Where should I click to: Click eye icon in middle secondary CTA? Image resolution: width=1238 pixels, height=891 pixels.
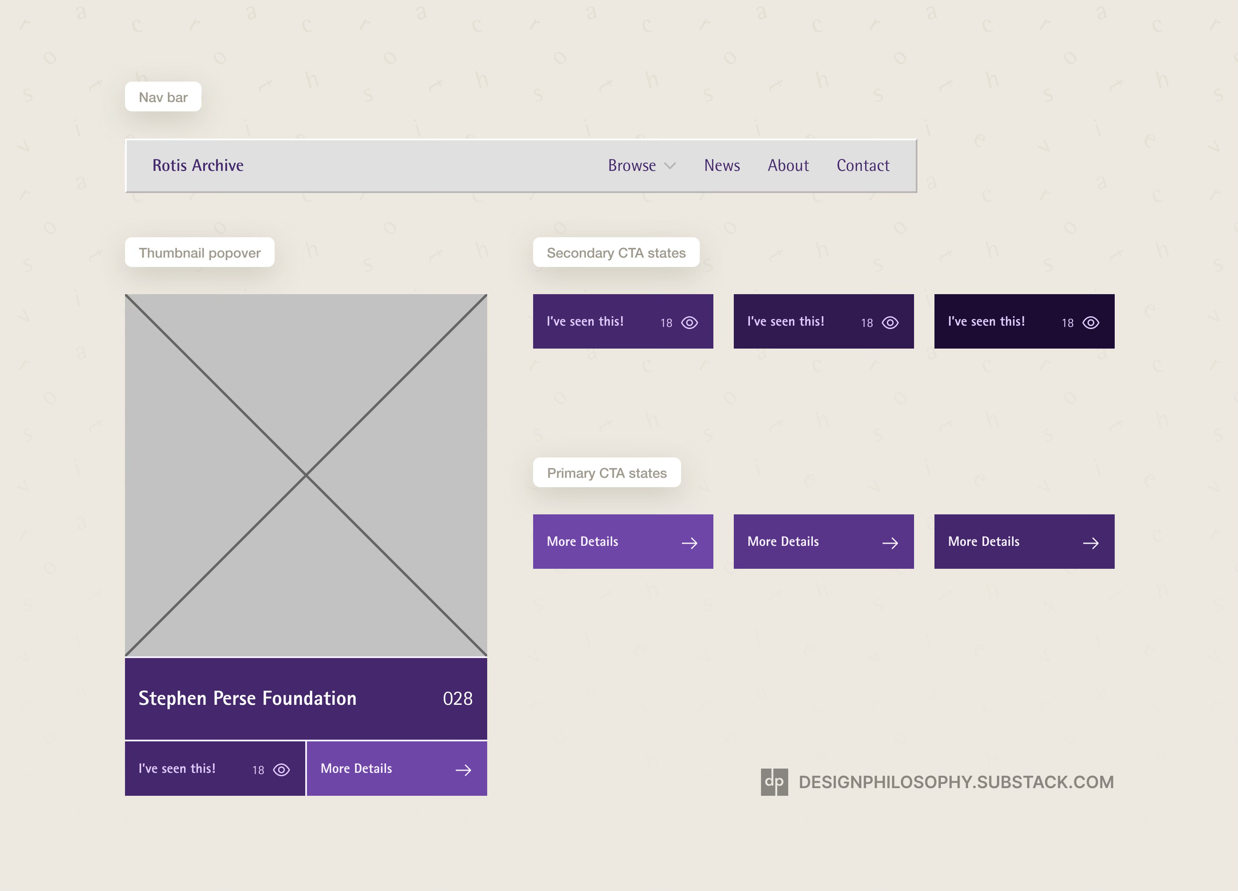click(x=890, y=323)
